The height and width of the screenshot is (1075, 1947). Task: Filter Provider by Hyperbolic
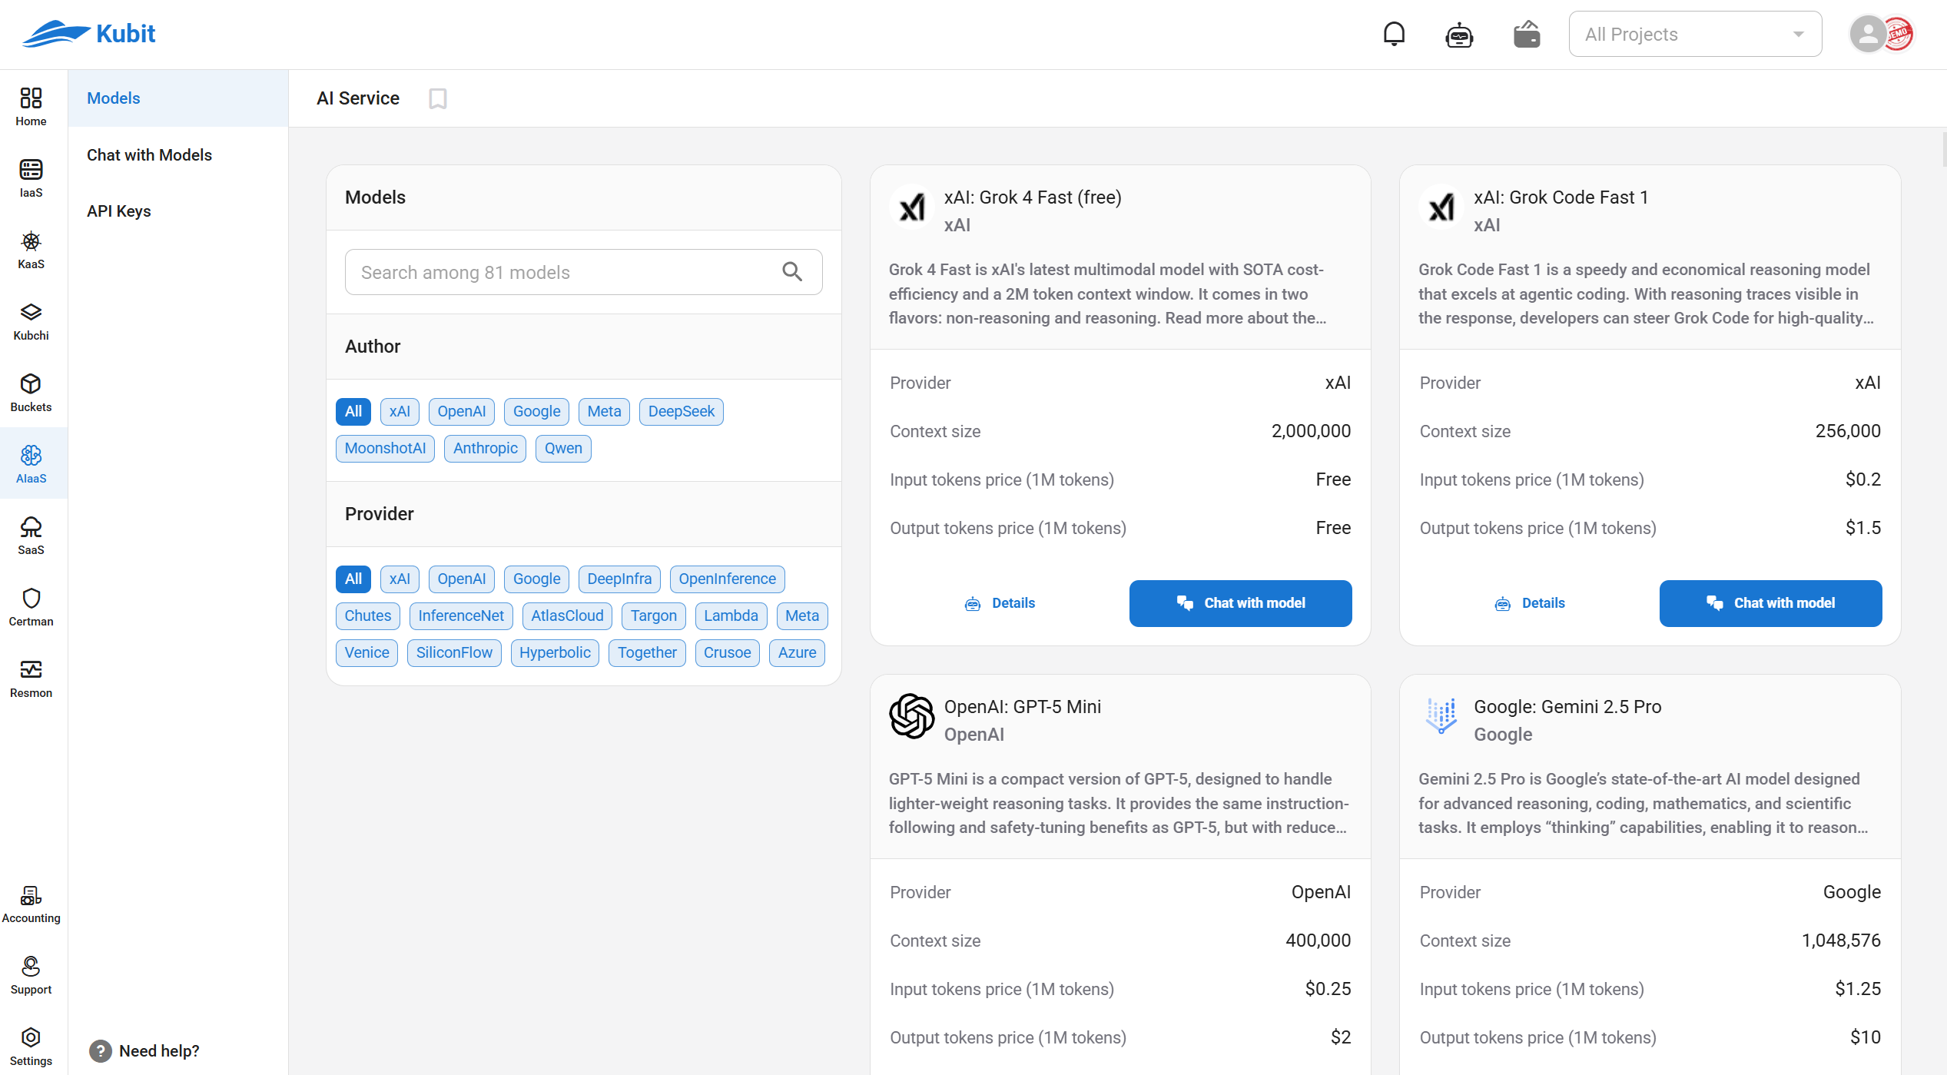555,653
